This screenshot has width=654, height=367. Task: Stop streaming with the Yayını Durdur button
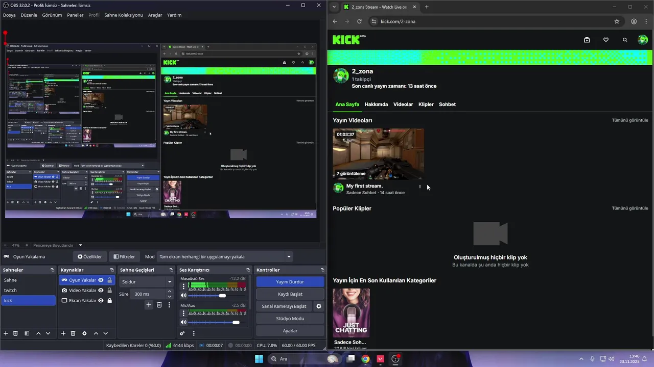point(290,282)
